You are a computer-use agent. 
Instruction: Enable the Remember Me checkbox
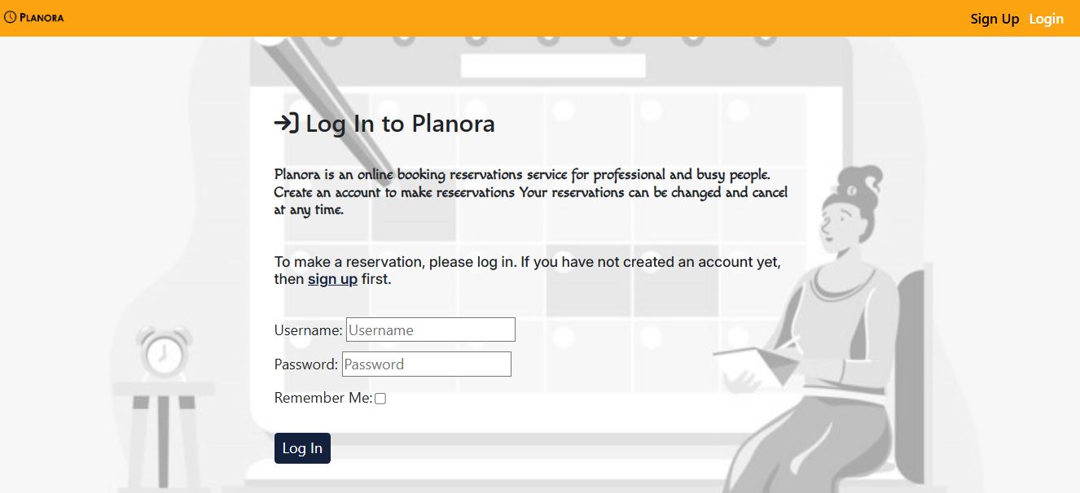[380, 398]
